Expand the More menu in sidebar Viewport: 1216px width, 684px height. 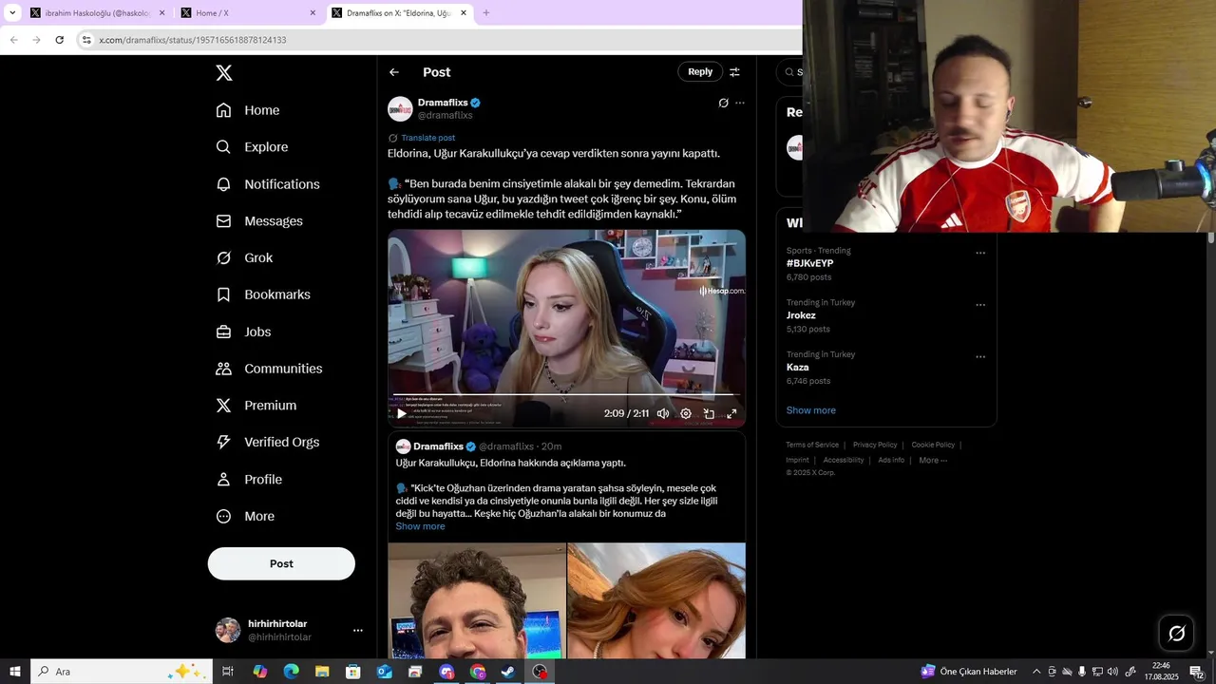tap(245, 516)
